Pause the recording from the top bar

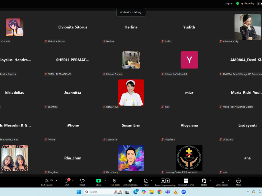[x=258, y=3]
